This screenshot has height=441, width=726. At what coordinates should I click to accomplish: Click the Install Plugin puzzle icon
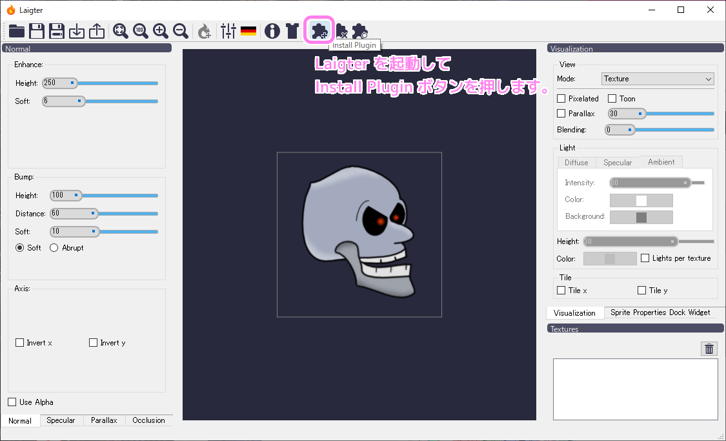pyautogui.click(x=319, y=30)
